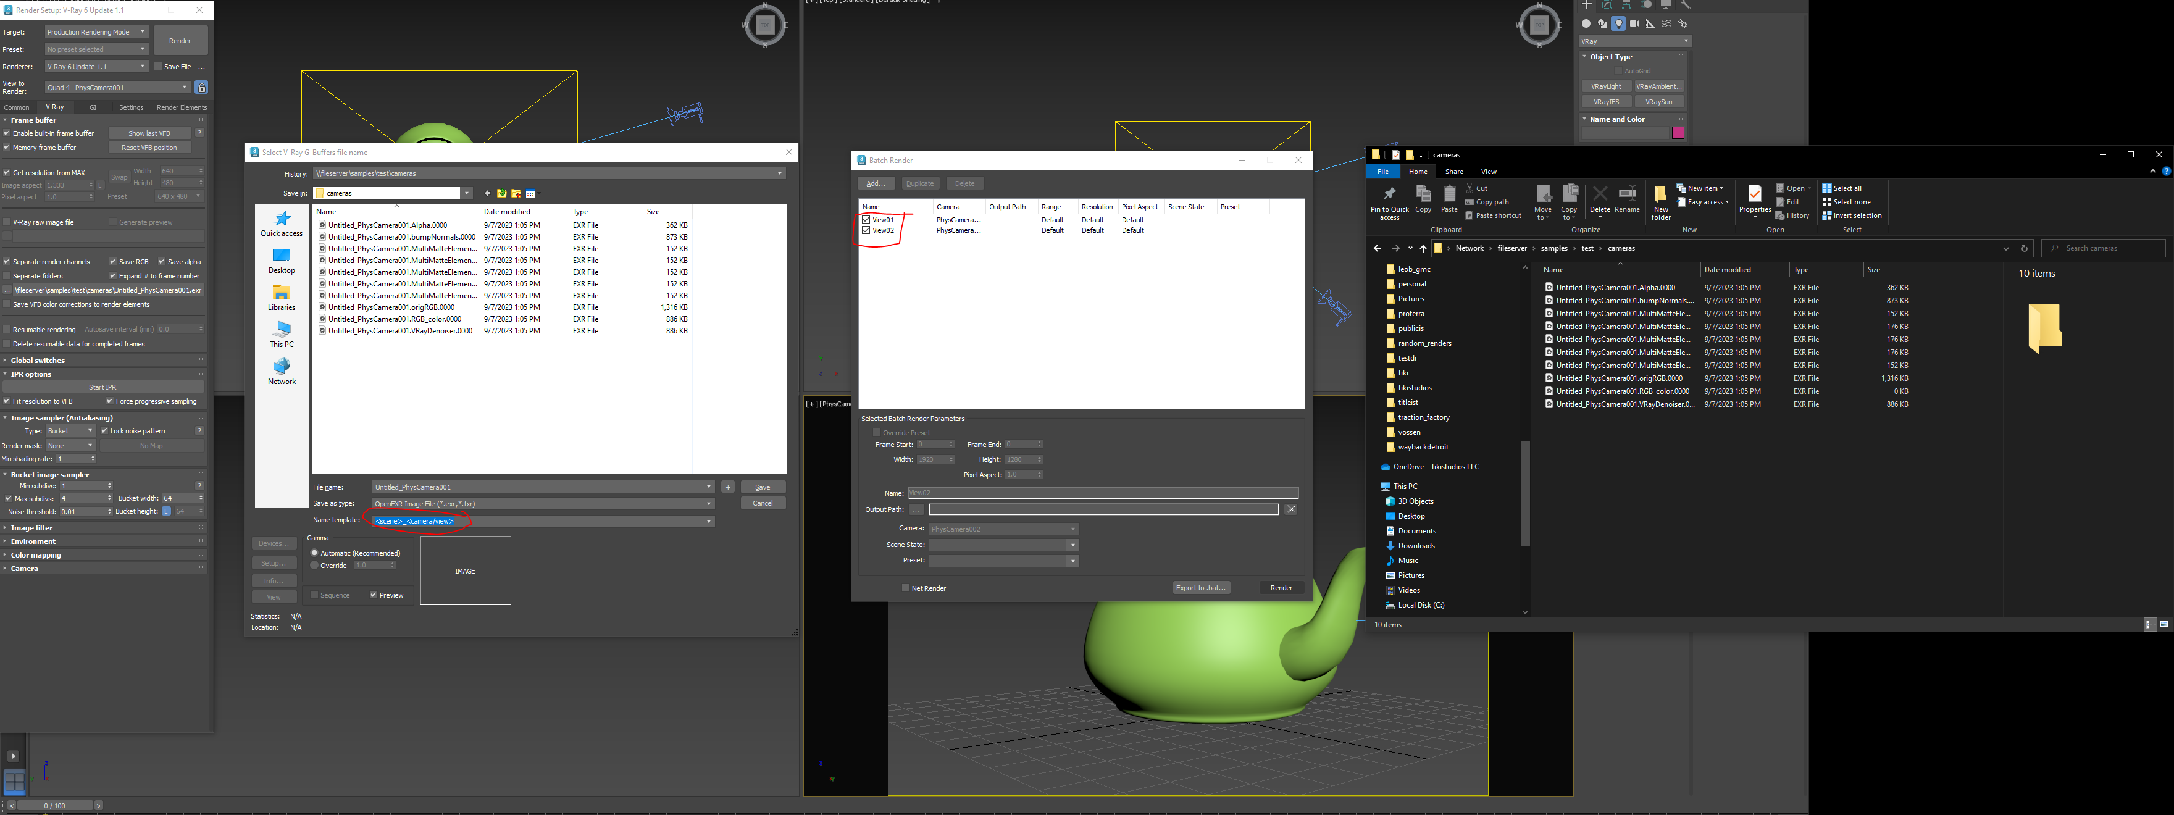Enable Net Render checkbox

[x=906, y=588]
